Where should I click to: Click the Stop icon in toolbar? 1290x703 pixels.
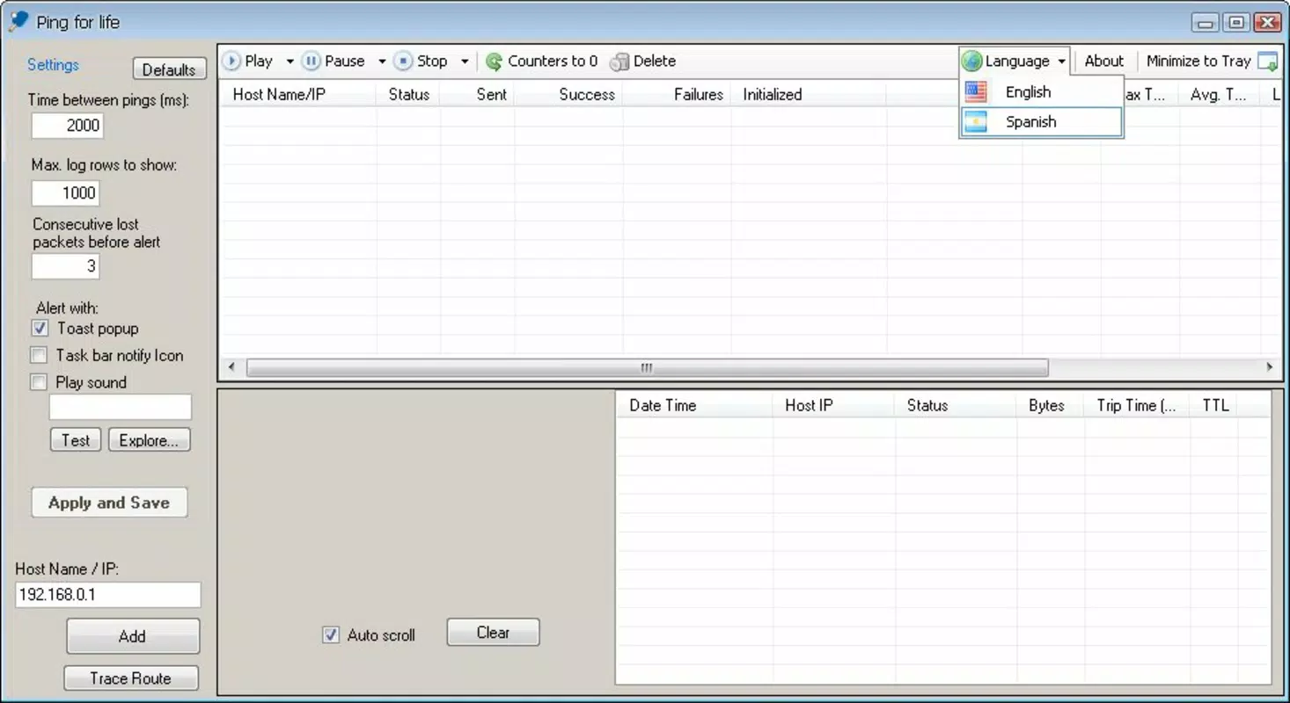[403, 62]
